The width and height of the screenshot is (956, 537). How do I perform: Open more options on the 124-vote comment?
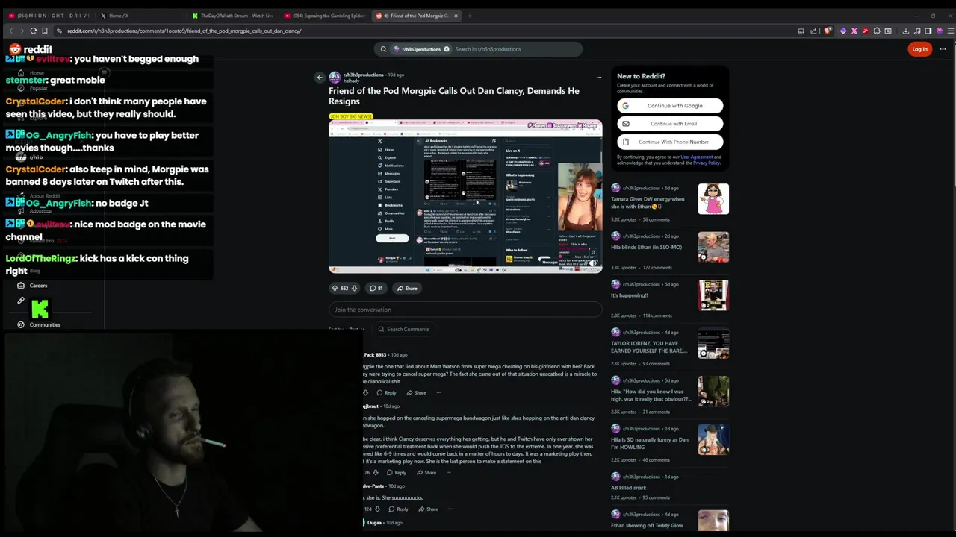(x=450, y=509)
